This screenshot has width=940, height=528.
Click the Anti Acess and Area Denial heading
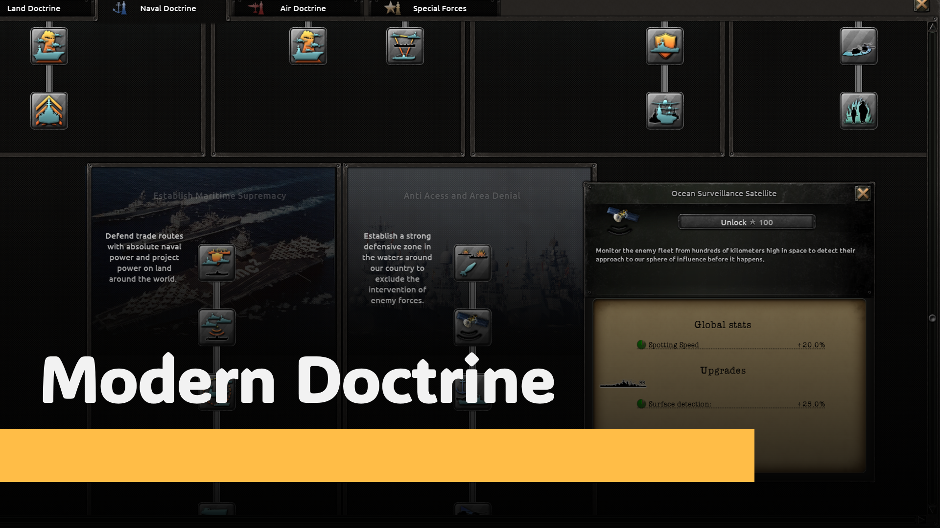[462, 196]
